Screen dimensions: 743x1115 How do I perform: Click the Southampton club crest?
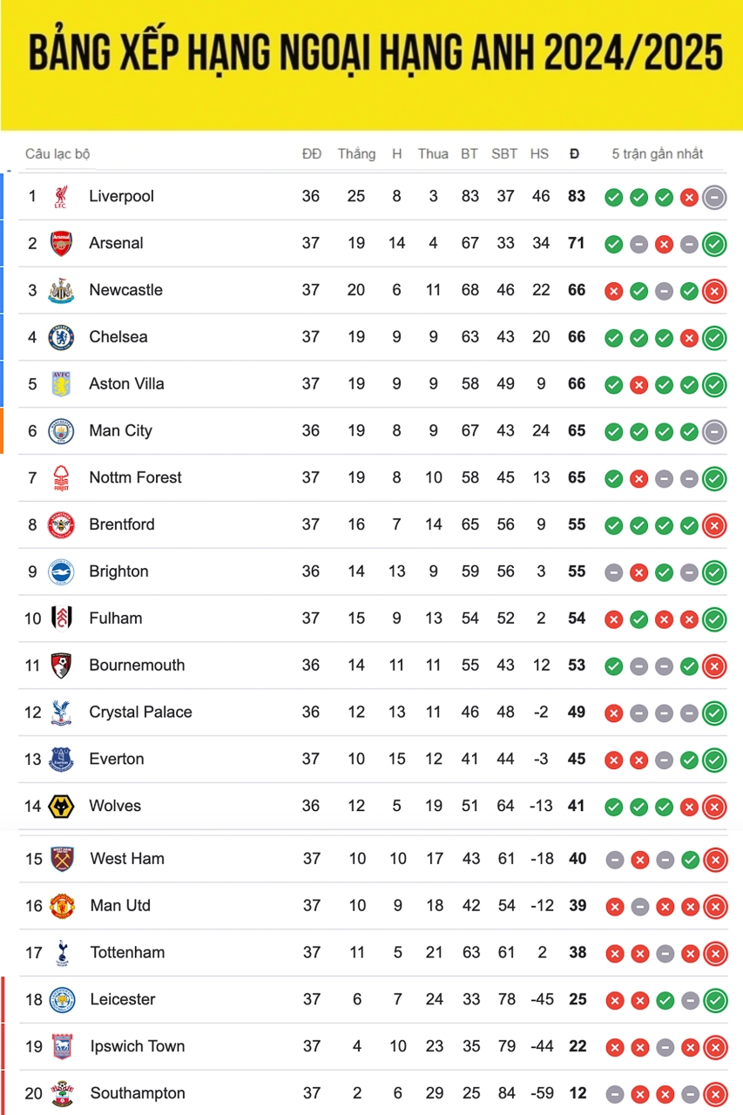click(x=62, y=1093)
